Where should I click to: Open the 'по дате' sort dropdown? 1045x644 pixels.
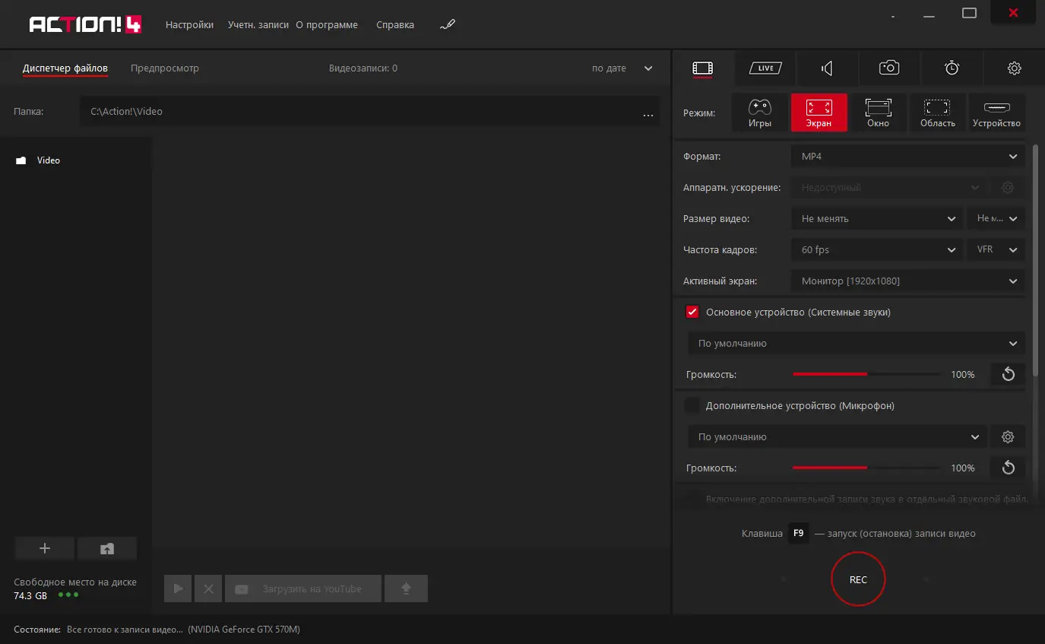(622, 68)
